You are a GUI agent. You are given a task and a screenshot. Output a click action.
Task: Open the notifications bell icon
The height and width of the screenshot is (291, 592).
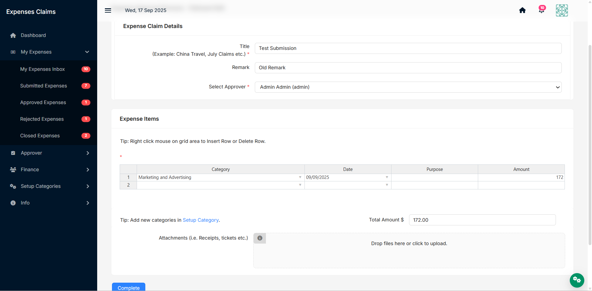click(541, 10)
